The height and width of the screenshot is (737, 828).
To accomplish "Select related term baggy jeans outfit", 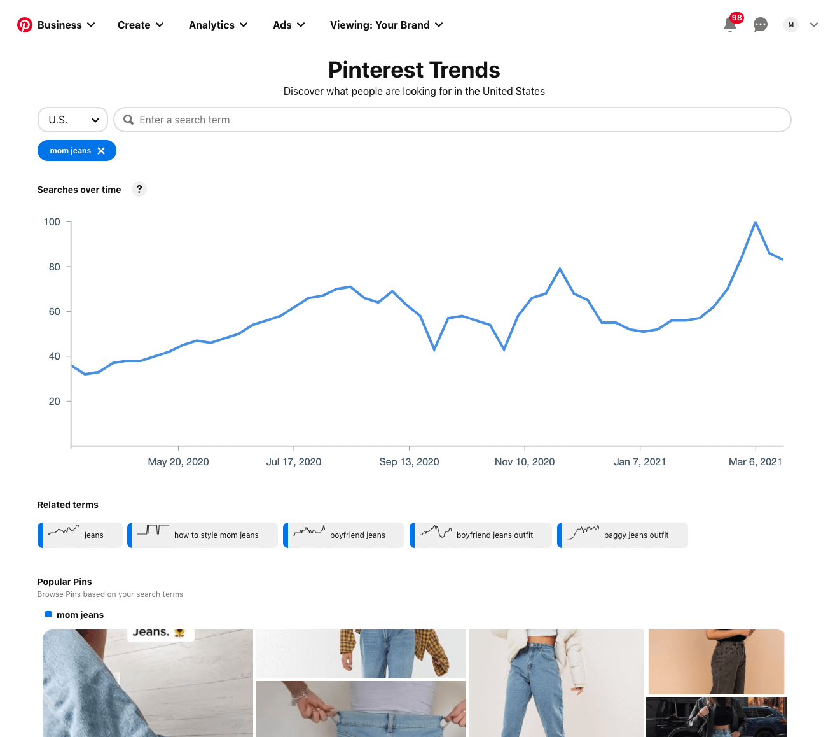I will pyautogui.click(x=623, y=535).
